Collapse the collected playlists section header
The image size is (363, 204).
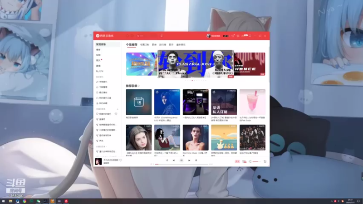point(101,146)
